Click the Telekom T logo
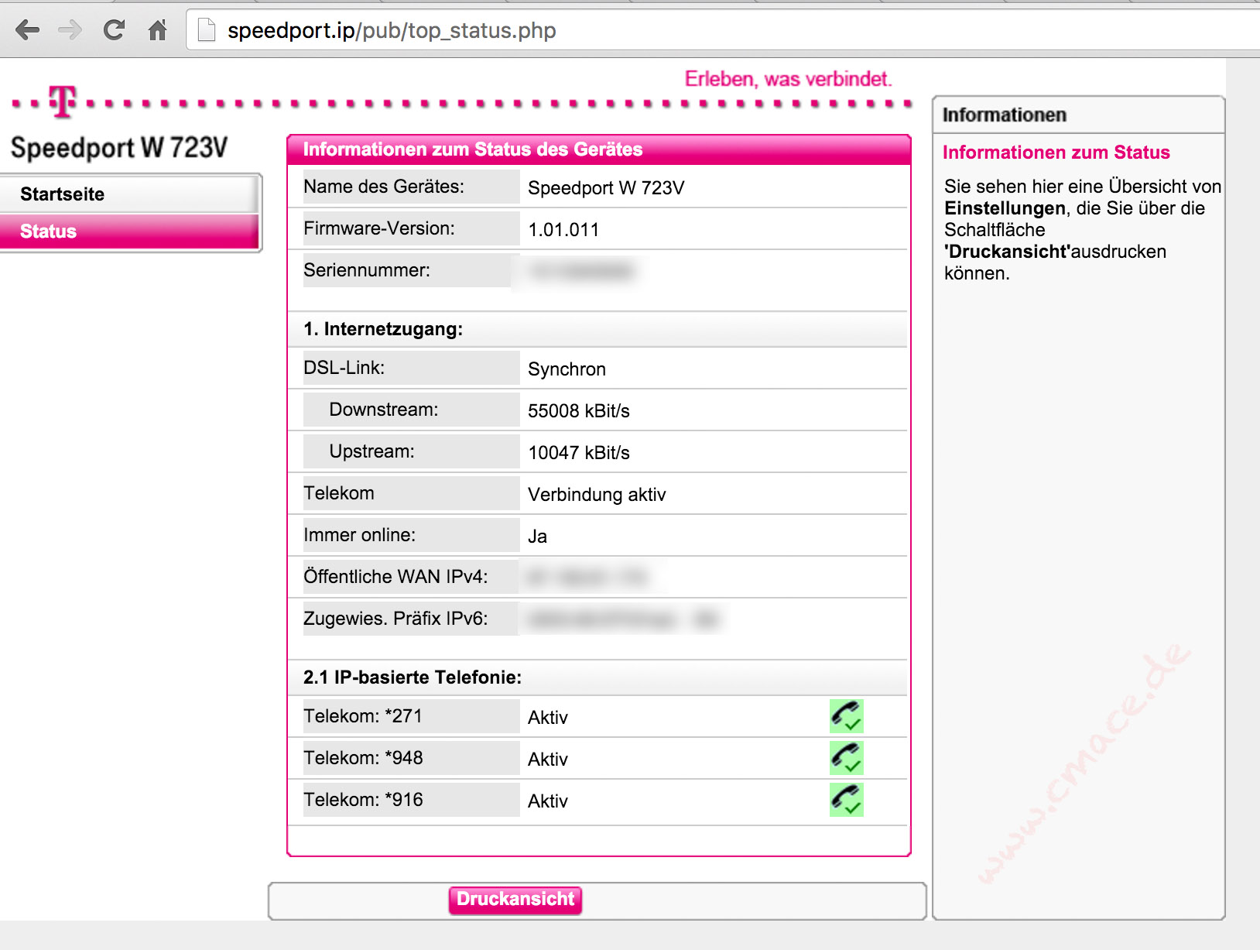Viewport: 1260px width, 950px height. [63, 101]
